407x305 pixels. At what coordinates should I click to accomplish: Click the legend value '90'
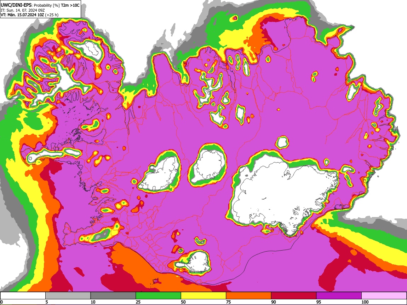(274, 302)
